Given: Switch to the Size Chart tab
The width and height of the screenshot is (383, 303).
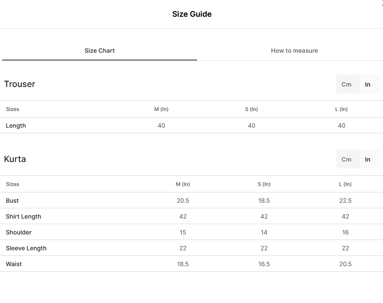Looking at the screenshot, I should [99, 51].
